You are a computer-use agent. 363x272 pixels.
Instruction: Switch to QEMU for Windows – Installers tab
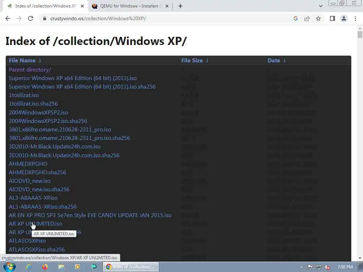129,6
